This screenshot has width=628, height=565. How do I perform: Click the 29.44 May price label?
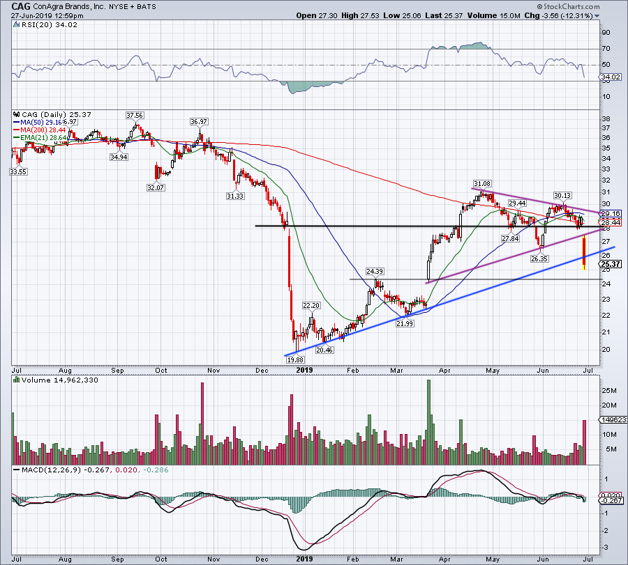click(517, 203)
